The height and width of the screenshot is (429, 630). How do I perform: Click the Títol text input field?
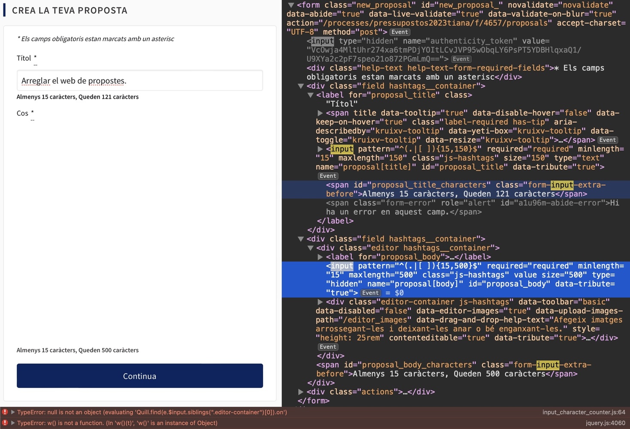point(139,81)
